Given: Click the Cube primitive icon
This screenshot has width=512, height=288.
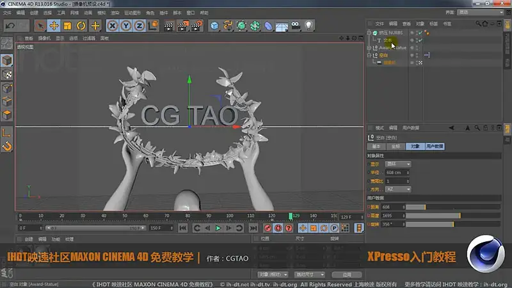Looking at the screenshot, I should point(214,26).
